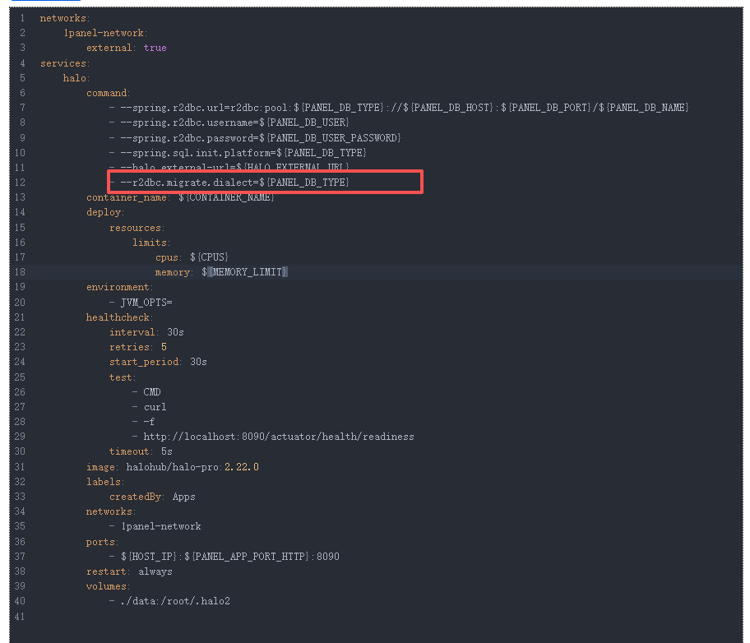Click line number 12 in the gutter
Screen dimensions: 750x643
click(x=20, y=182)
